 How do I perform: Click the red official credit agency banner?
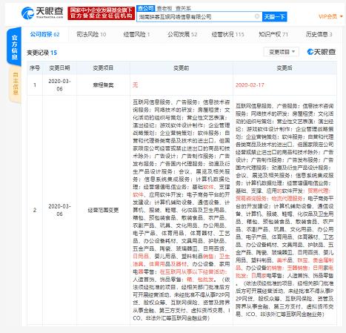[102, 13]
